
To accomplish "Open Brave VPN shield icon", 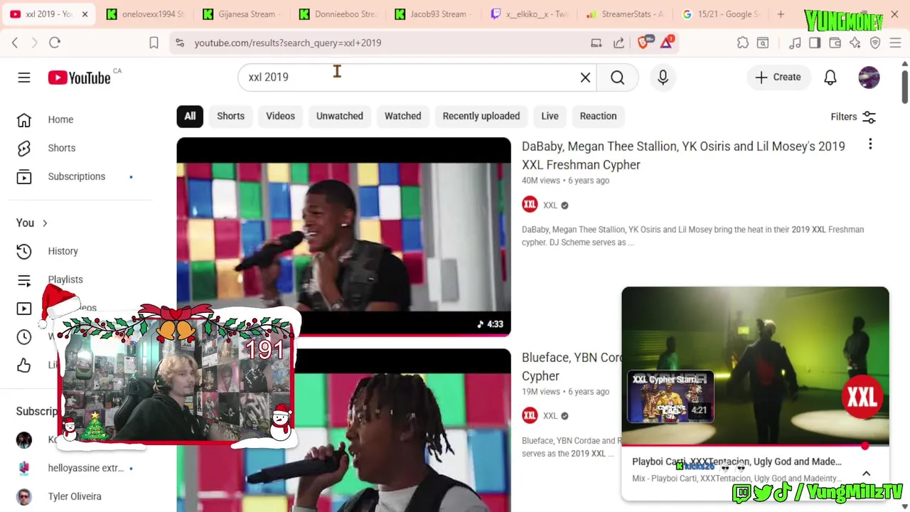I will (875, 43).
